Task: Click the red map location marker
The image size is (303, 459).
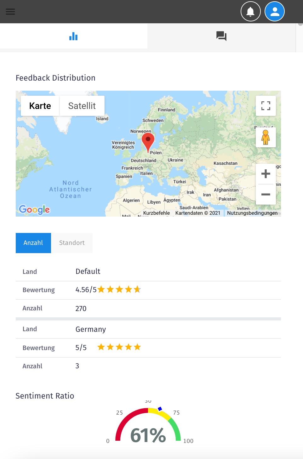Action: (x=148, y=141)
